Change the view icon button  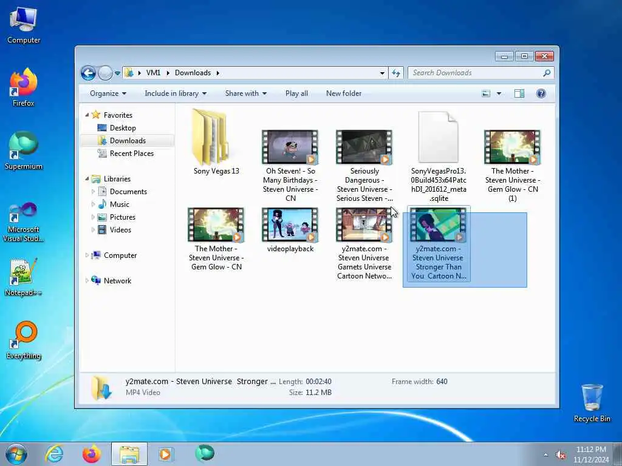click(x=486, y=93)
